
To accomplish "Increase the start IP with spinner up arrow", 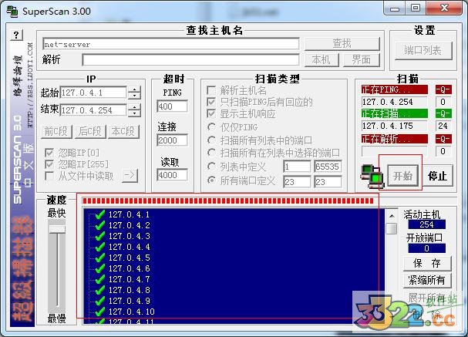I will (135, 90).
